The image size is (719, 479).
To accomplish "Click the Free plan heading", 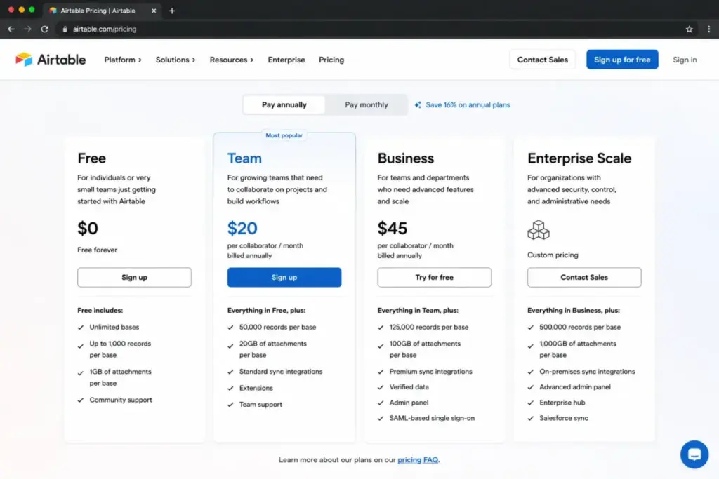I will 91,158.
